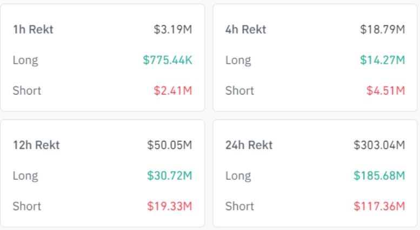The width and height of the screenshot is (420, 230).
Task: Click the Long label in 1h card
Action: [x=25, y=60]
